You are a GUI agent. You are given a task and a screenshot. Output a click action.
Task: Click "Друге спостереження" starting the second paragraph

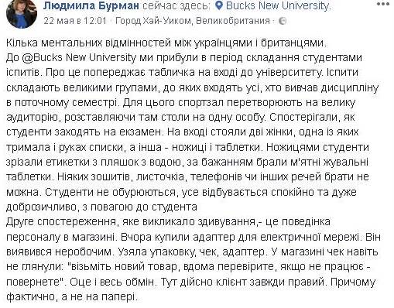click(x=61, y=222)
